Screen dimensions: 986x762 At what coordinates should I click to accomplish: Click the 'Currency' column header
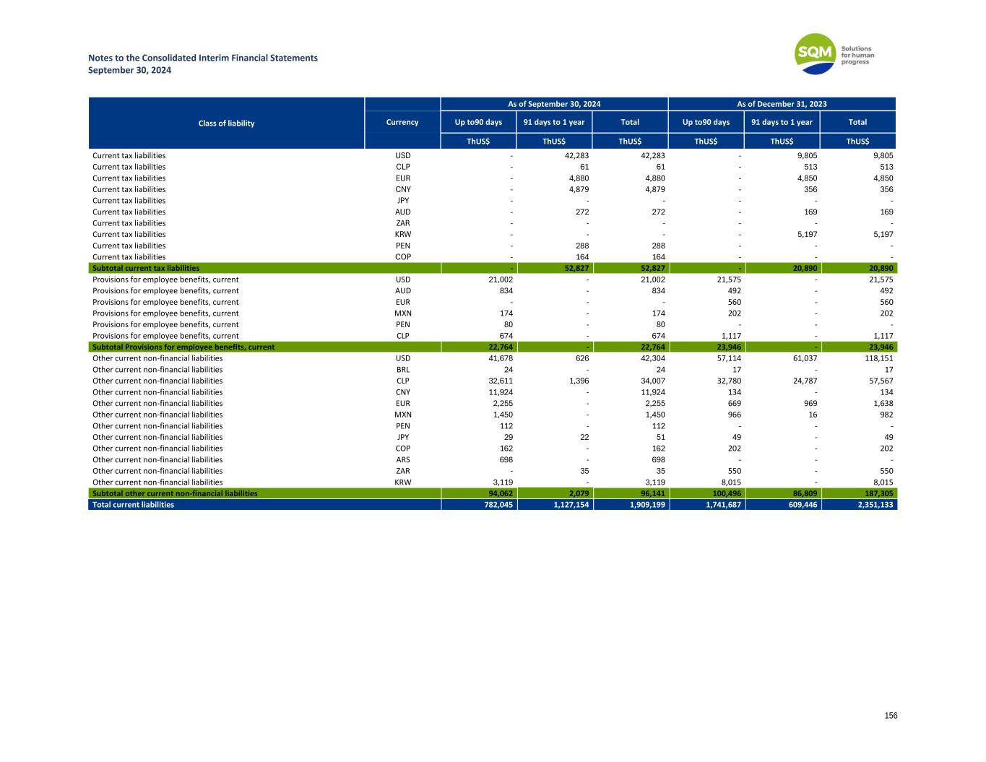point(402,122)
